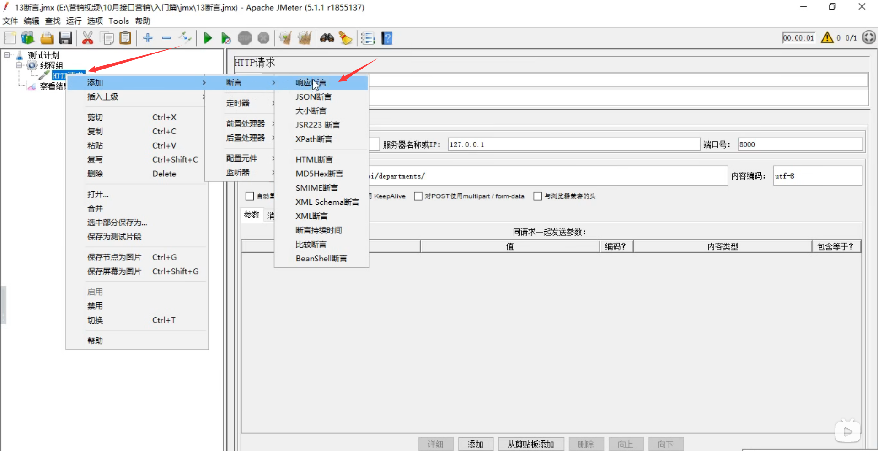878x451 pixels.
Task: Open the 运行 menu
Action: pyautogui.click(x=74, y=21)
